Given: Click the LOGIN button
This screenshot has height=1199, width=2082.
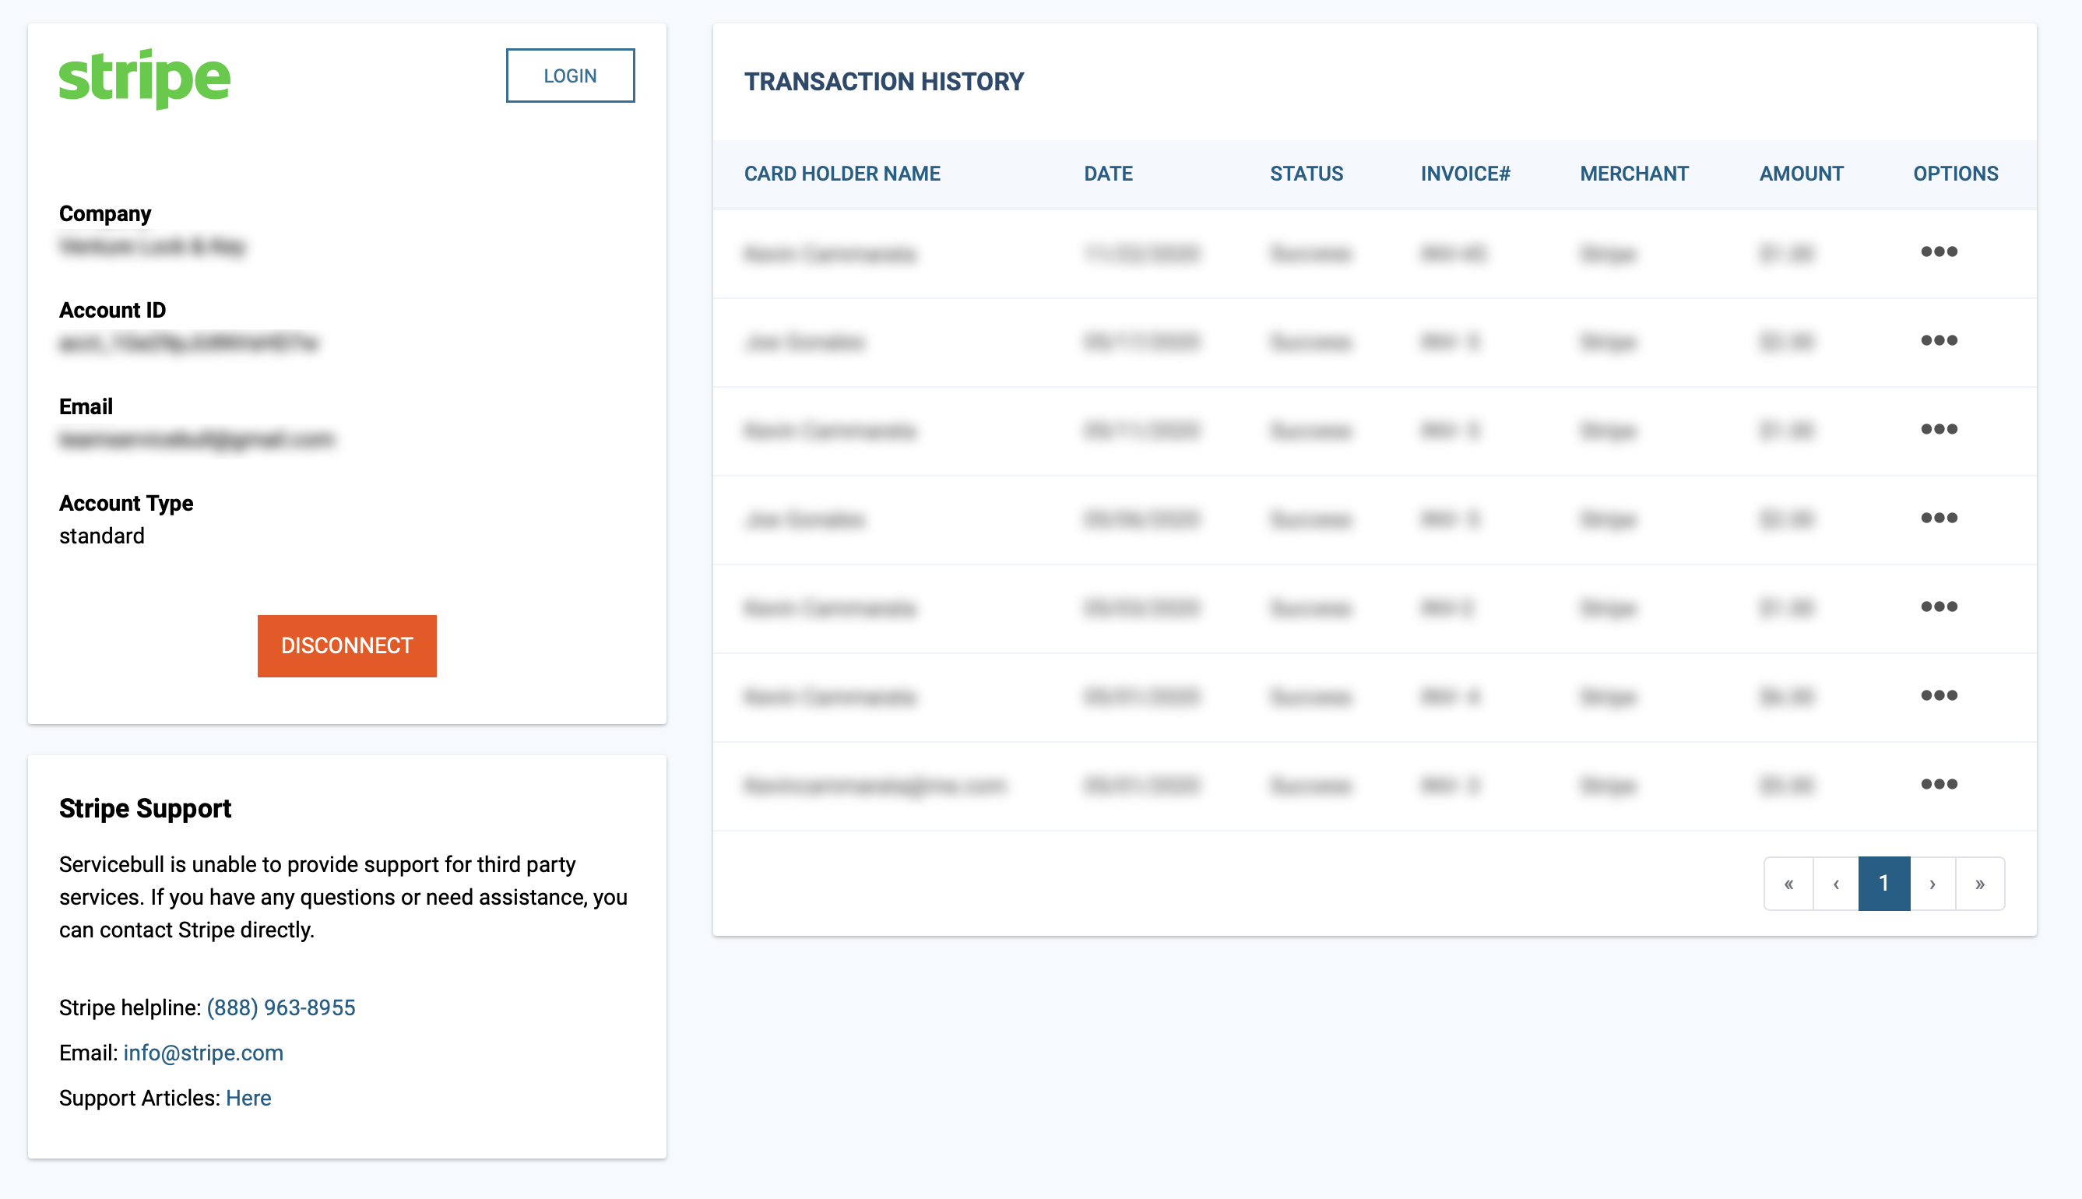Looking at the screenshot, I should 571,76.
